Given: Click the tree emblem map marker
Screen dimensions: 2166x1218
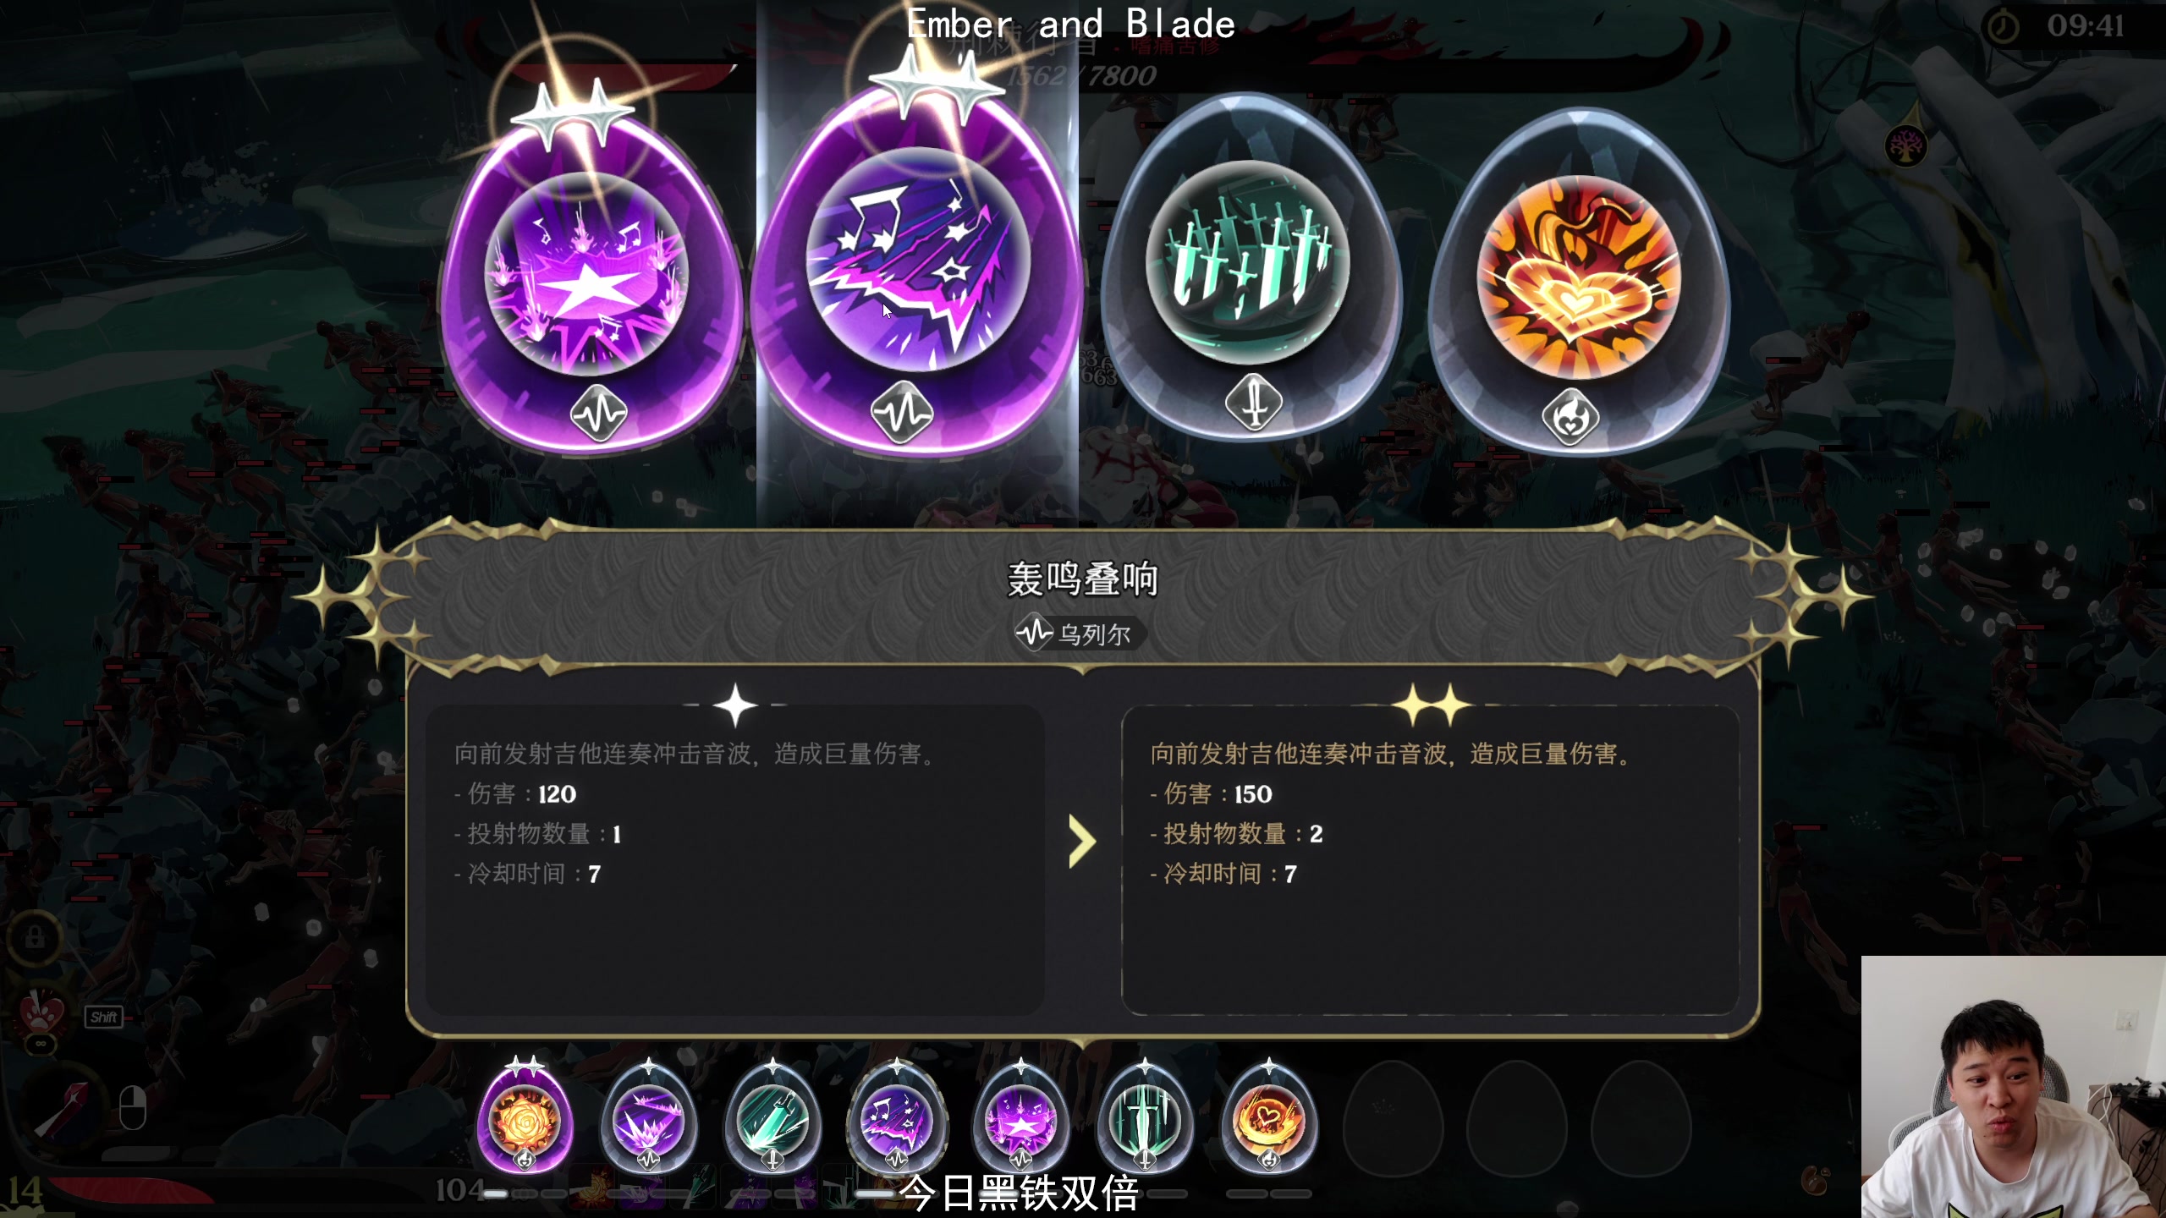Looking at the screenshot, I should coord(1906,147).
